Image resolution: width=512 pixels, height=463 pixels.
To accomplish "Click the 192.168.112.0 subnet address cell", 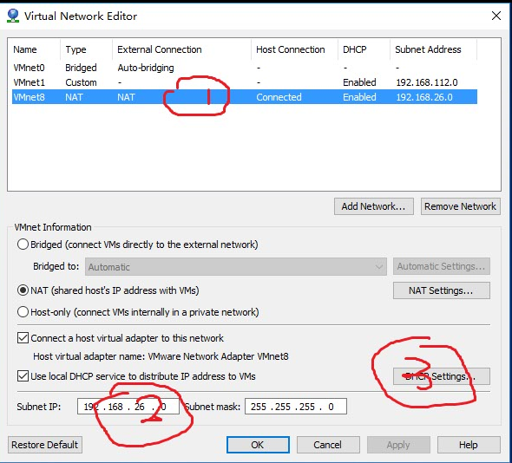I will point(427,82).
